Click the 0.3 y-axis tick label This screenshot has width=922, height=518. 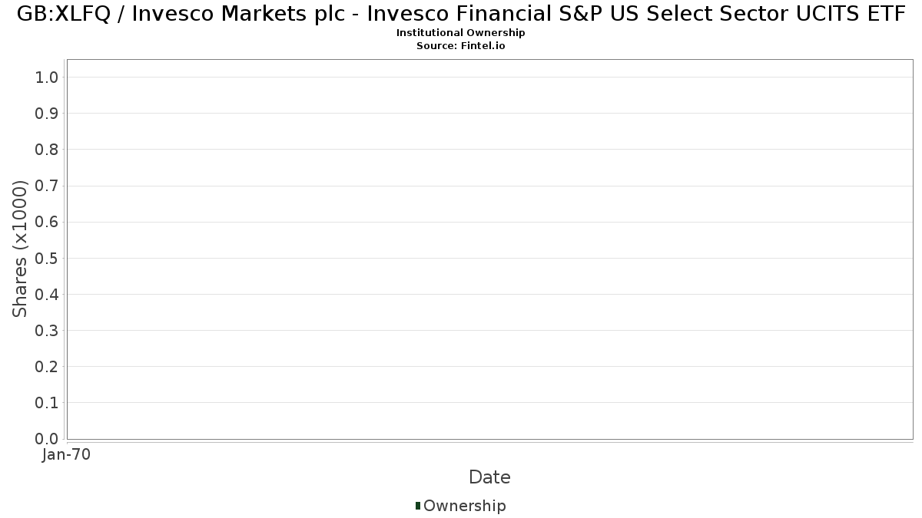coord(47,331)
